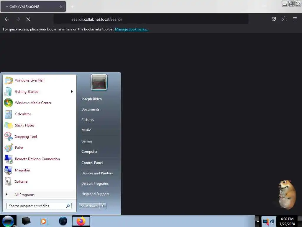
Task: Open the Firefox extensions icon
Action: pyautogui.click(x=284, y=19)
